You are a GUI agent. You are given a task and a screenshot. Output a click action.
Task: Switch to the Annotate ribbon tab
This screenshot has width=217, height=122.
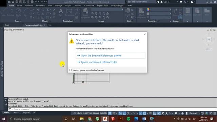pyautogui.click(x=29, y=5)
